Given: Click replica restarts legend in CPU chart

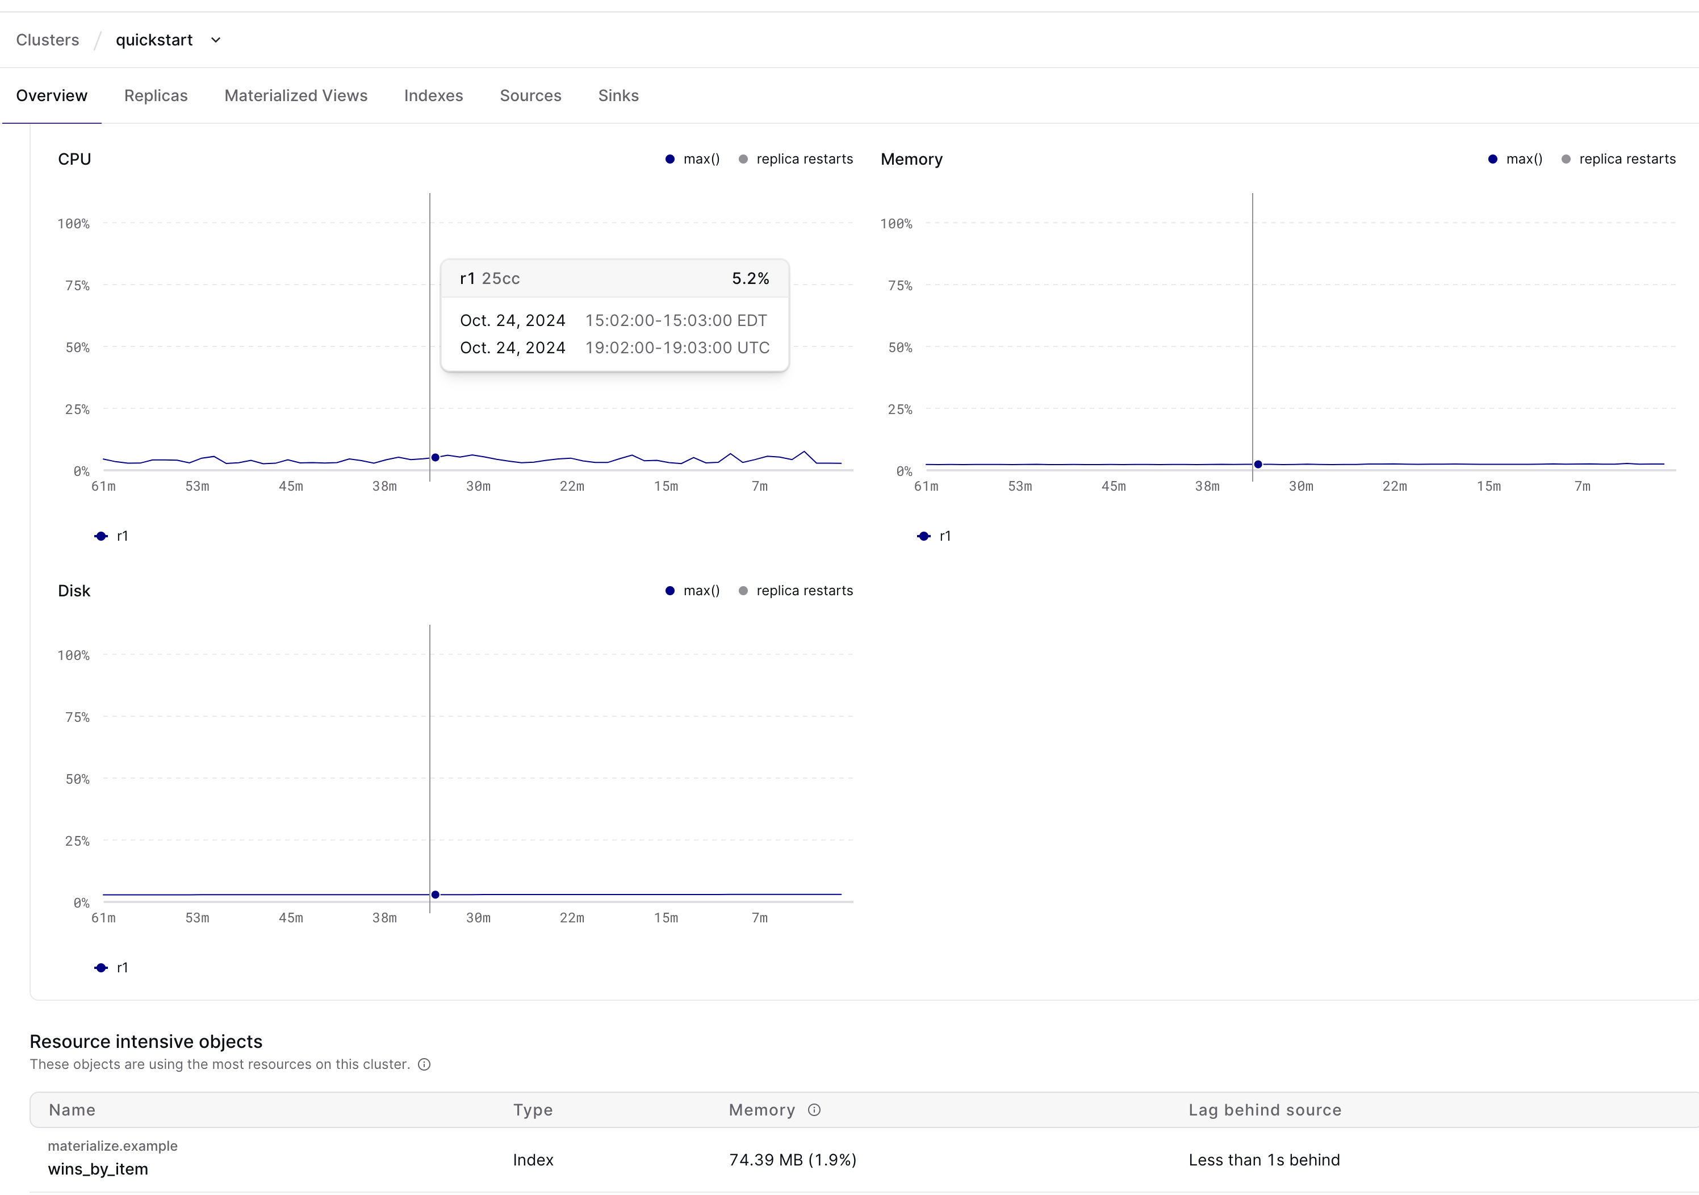Looking at the screenshot, I should (796, 159).
